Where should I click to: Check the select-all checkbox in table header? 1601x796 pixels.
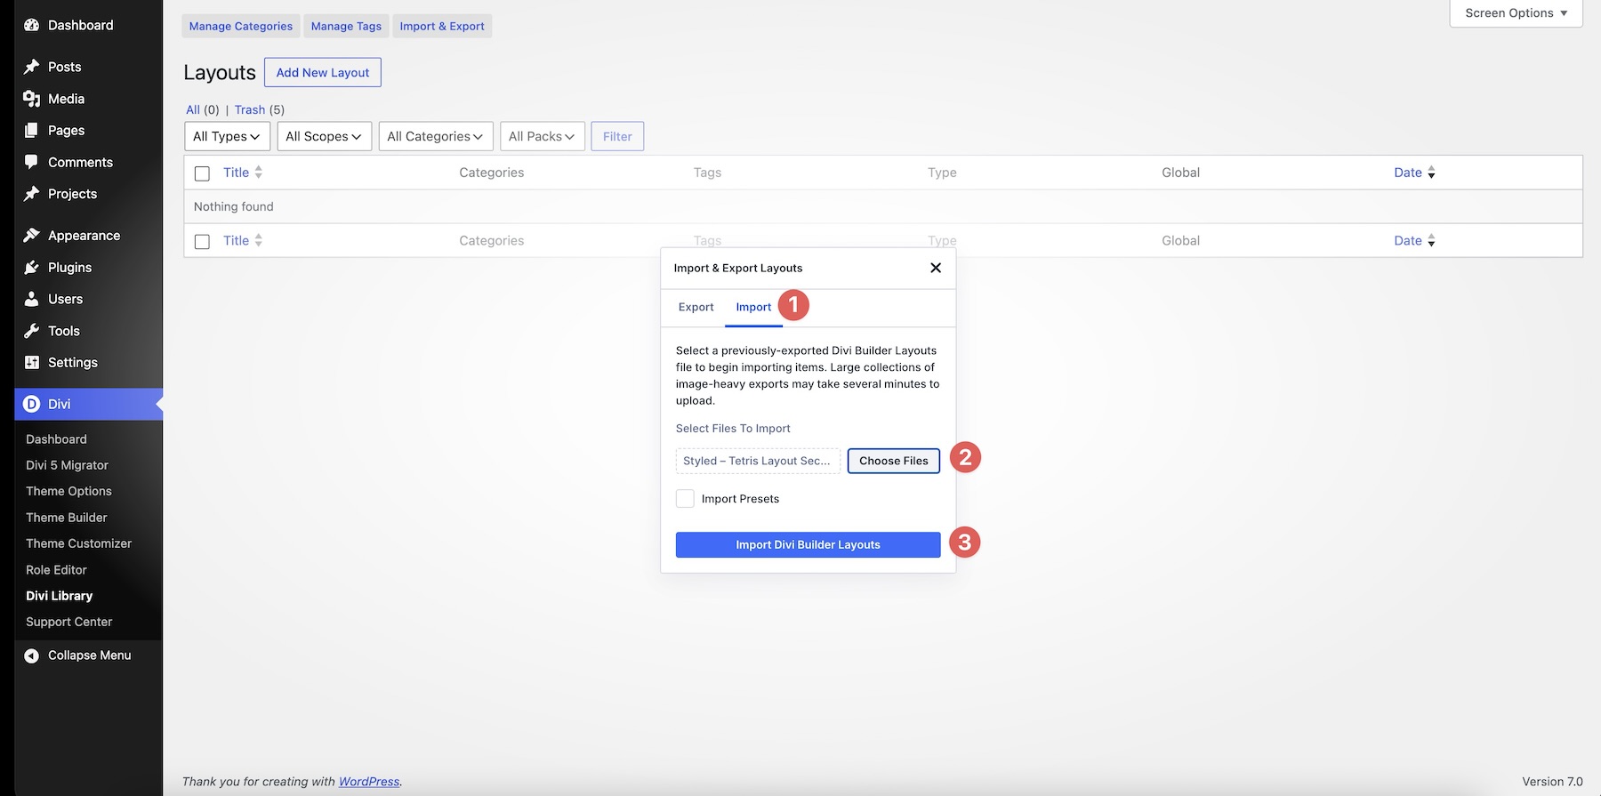(202, 173)
